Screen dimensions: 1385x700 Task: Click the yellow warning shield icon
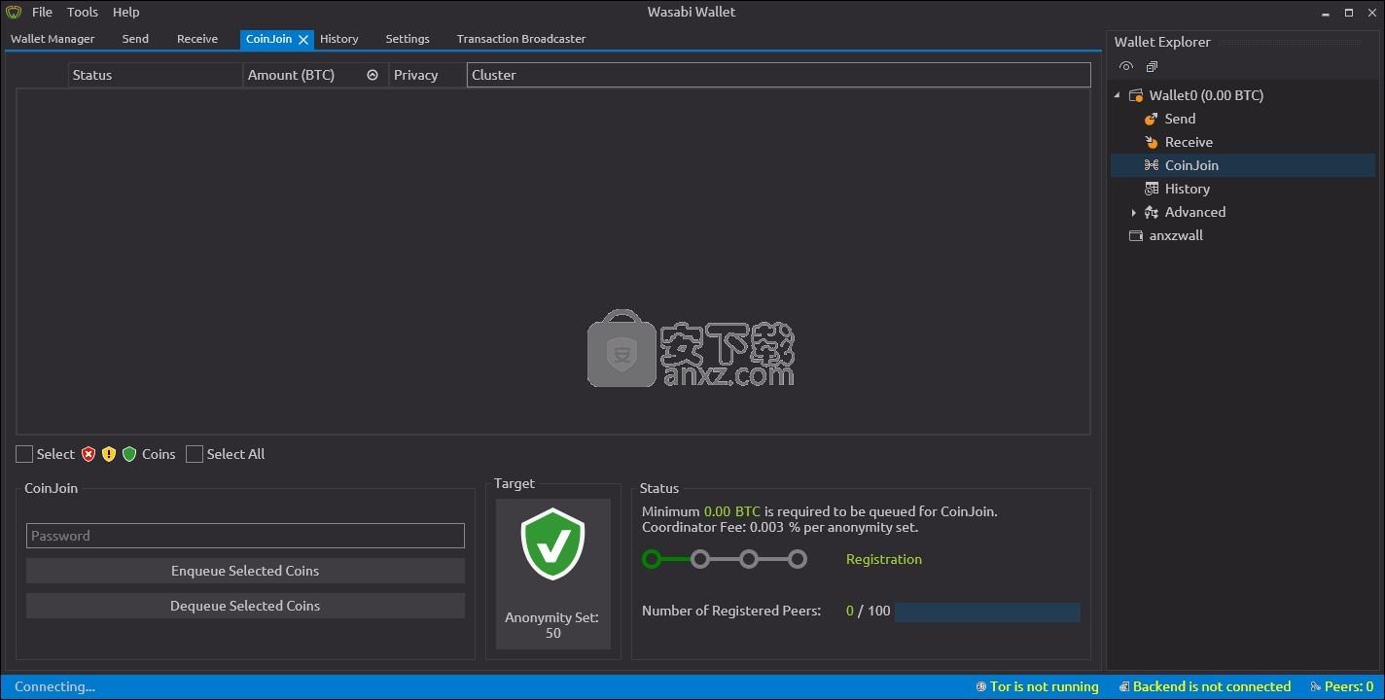point(109,454)
